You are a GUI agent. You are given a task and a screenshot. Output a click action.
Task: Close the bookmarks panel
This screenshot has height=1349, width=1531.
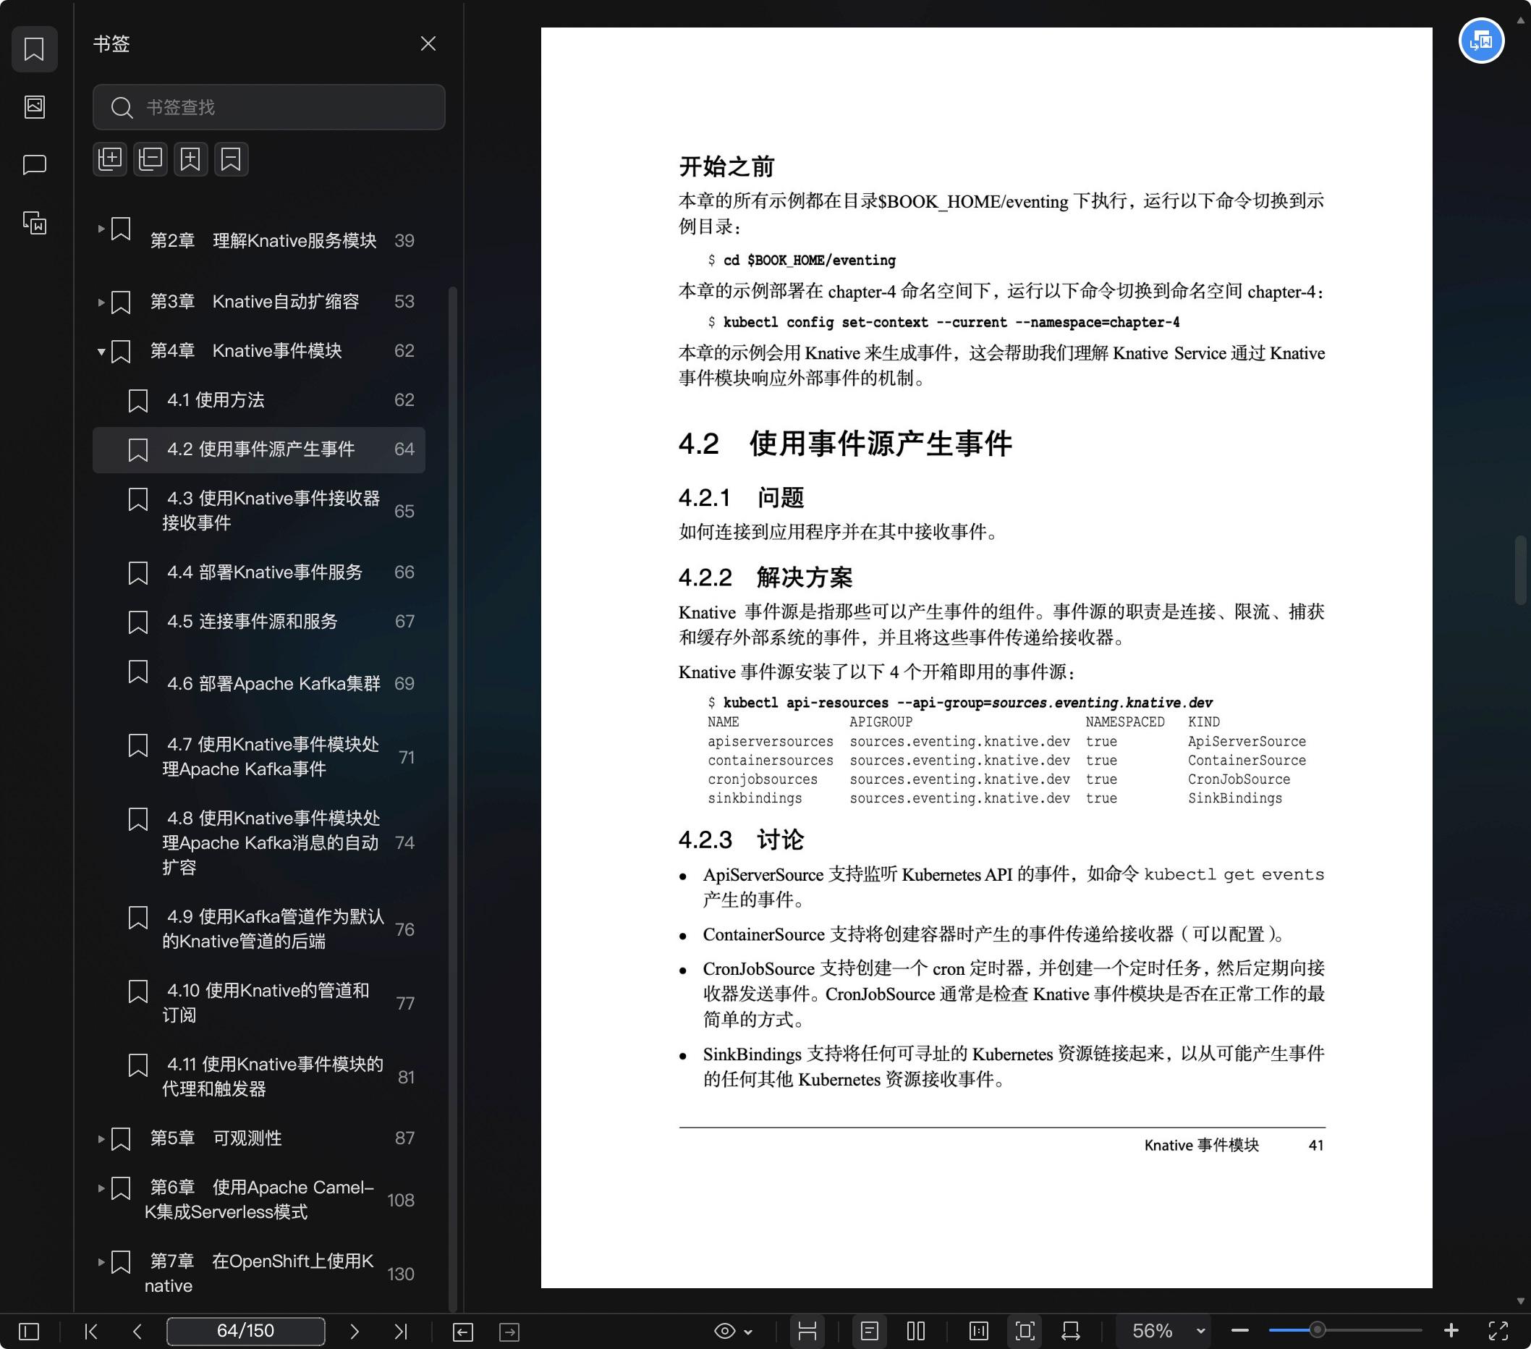pos(428,43)
